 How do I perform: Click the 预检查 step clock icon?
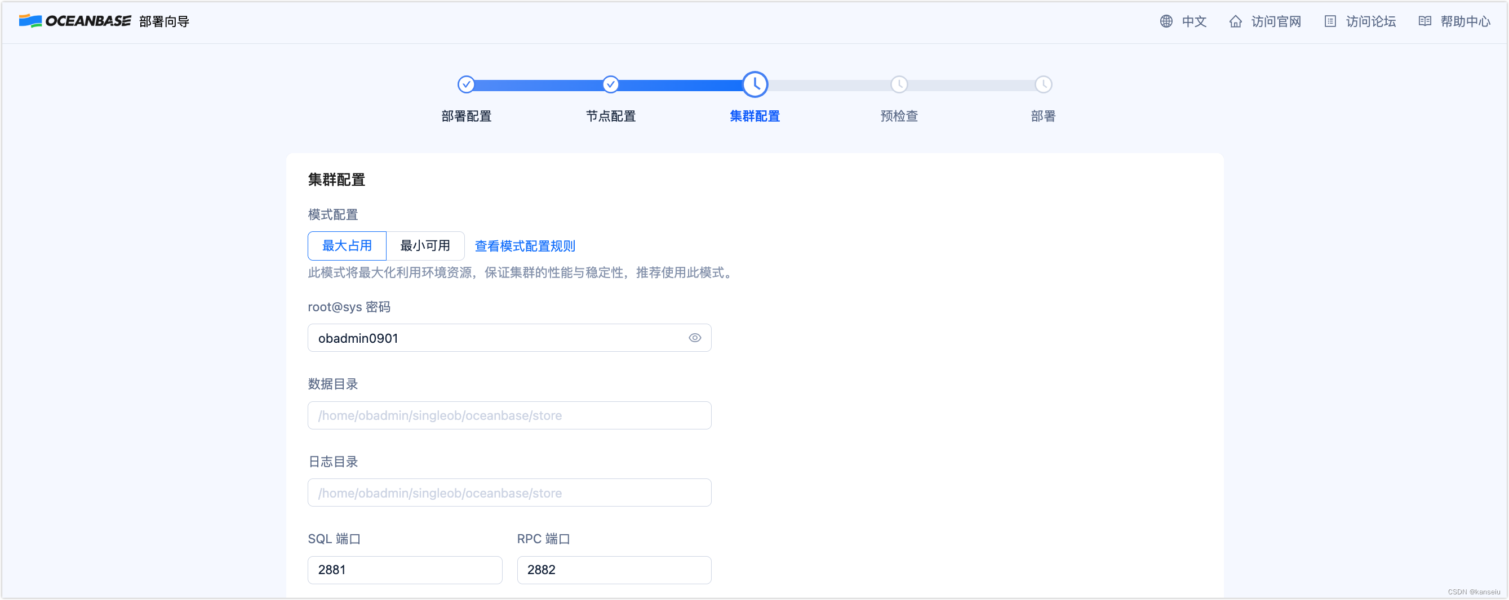pyautogui.click(x=899, y=84)
